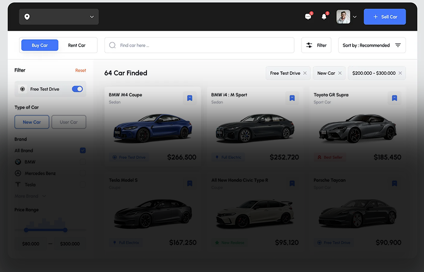Open the notifications bell
The height and width of the screenshot is (272, 424).
pyautogui.click(x=324, y=17)
